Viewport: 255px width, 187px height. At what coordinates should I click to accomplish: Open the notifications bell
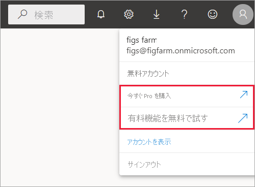tap(101, 14)
